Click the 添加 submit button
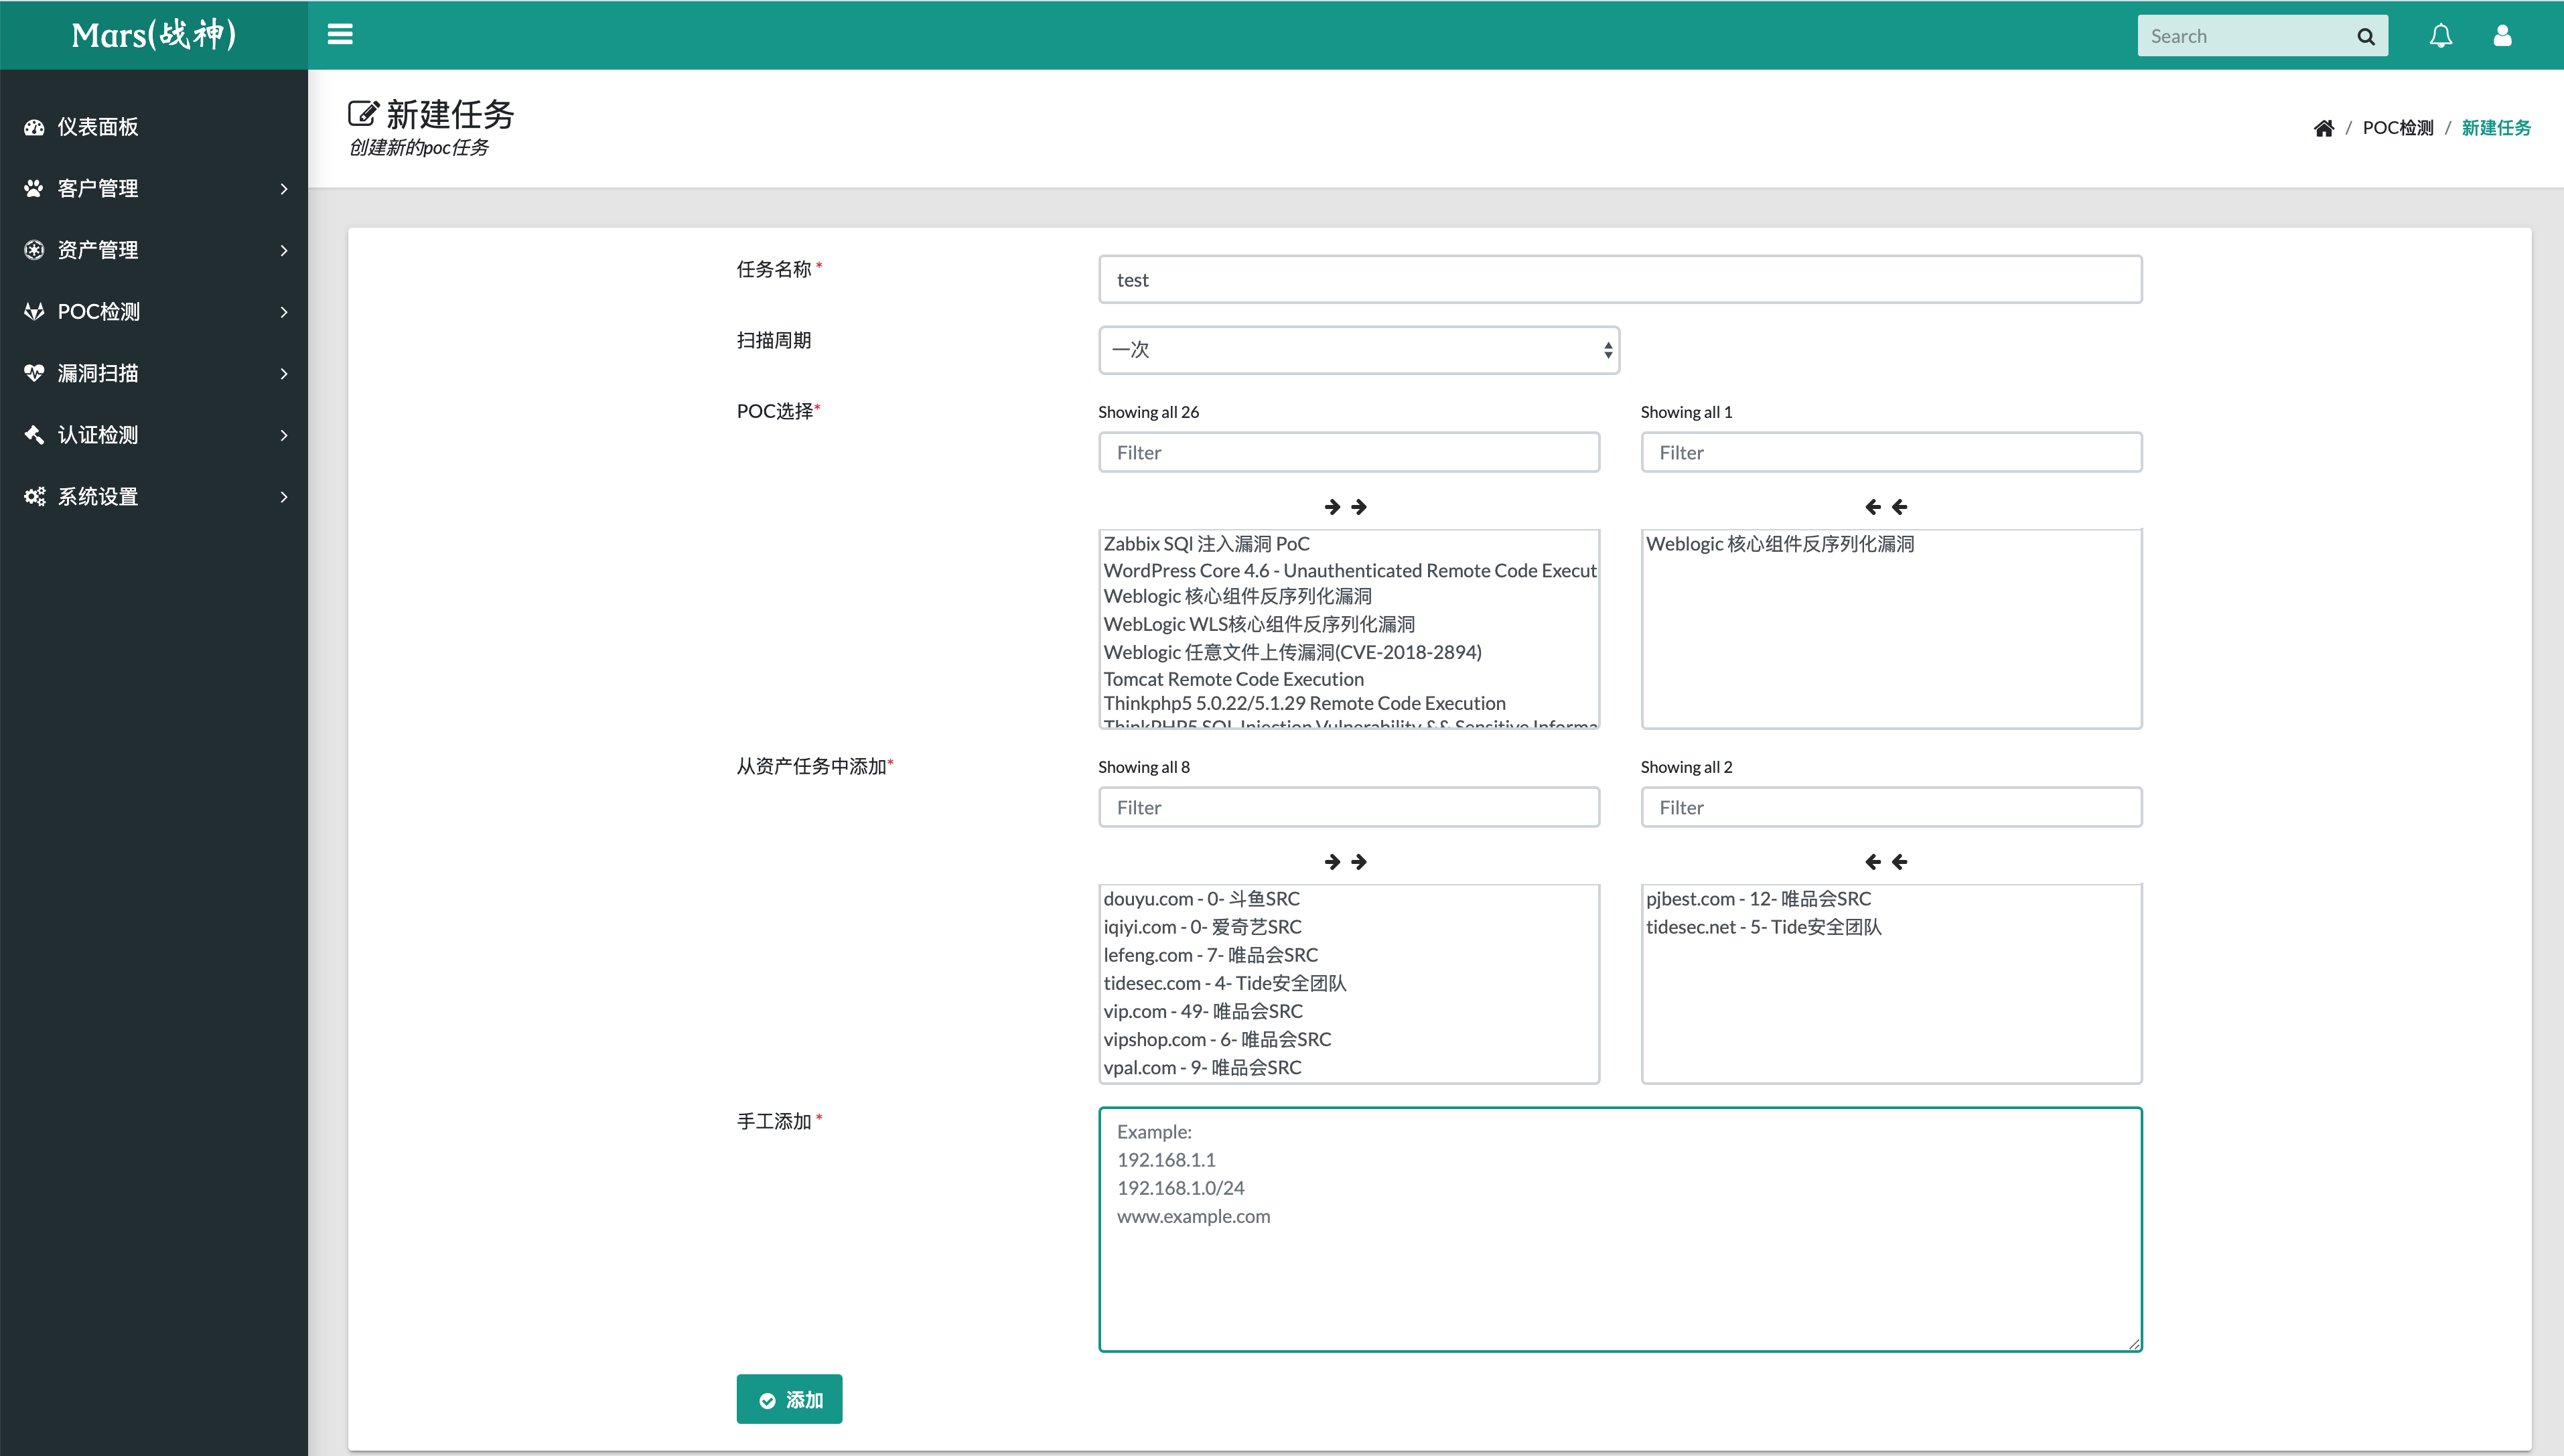This screenshot has width=2564, height=1456. click(789, 1399)
